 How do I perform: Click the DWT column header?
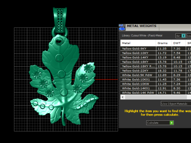click(179, 43)
